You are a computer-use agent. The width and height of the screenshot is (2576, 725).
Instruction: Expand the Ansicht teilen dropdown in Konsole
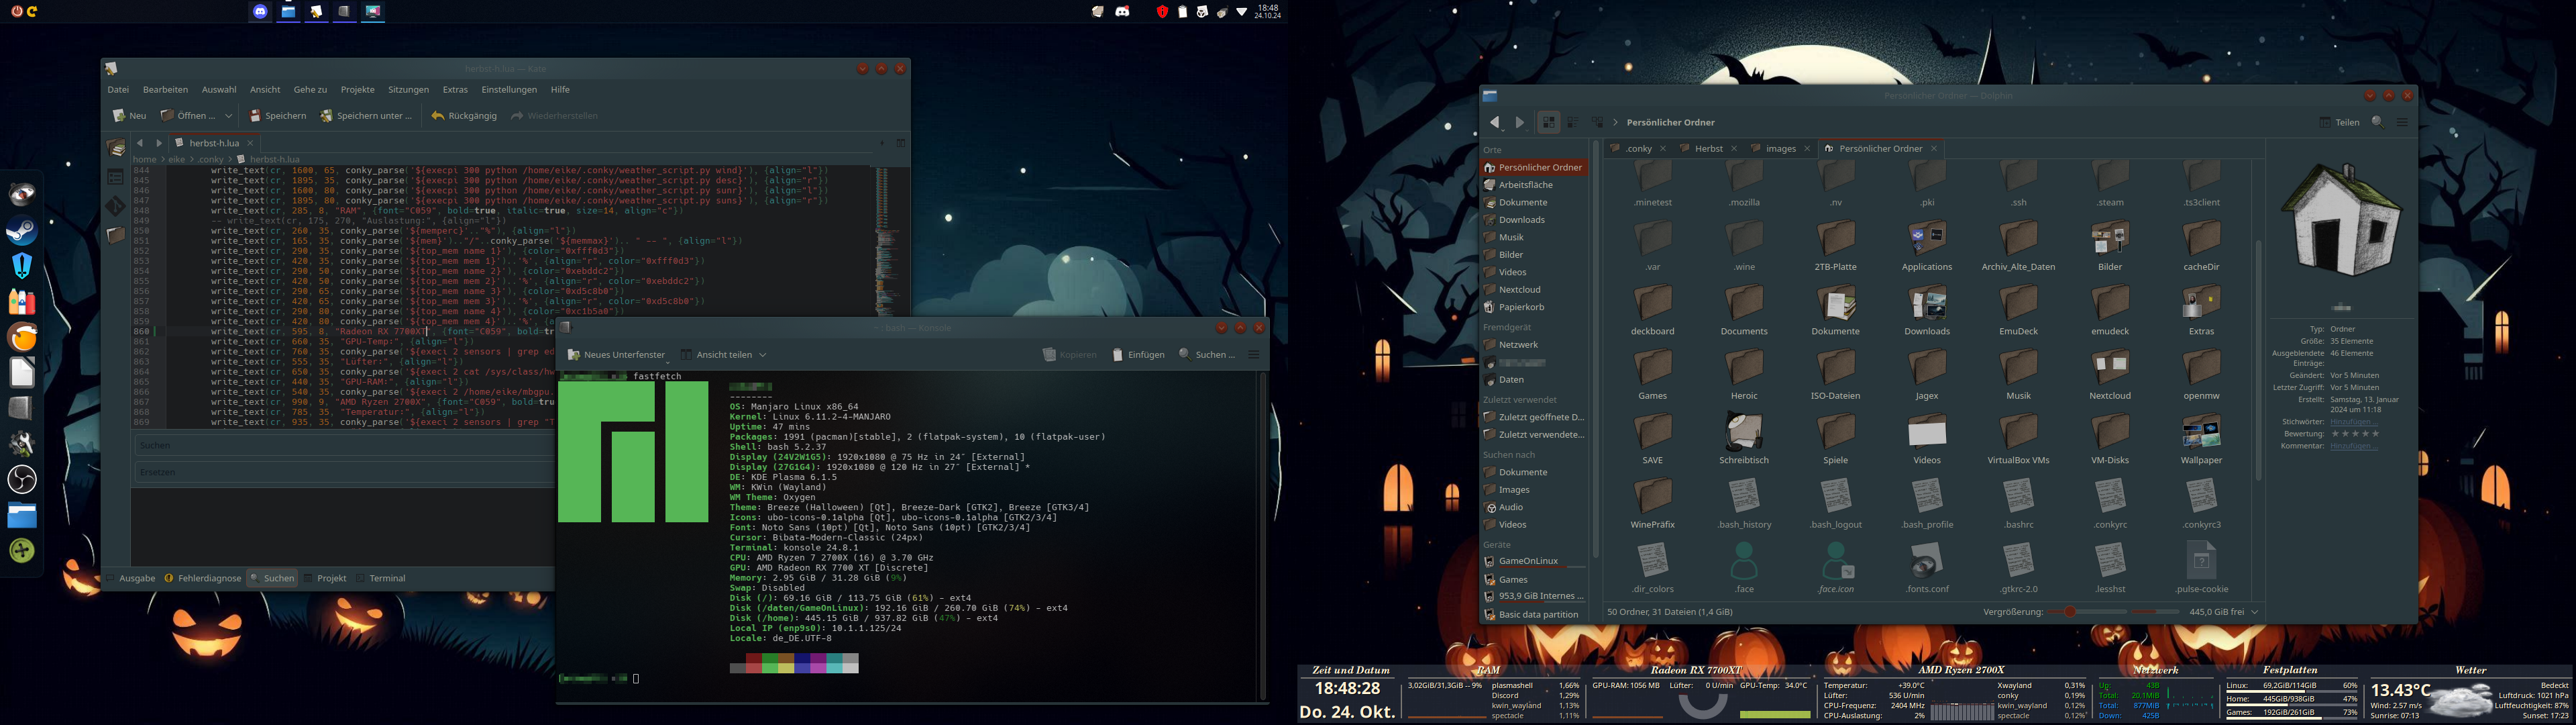coord(763,354)
